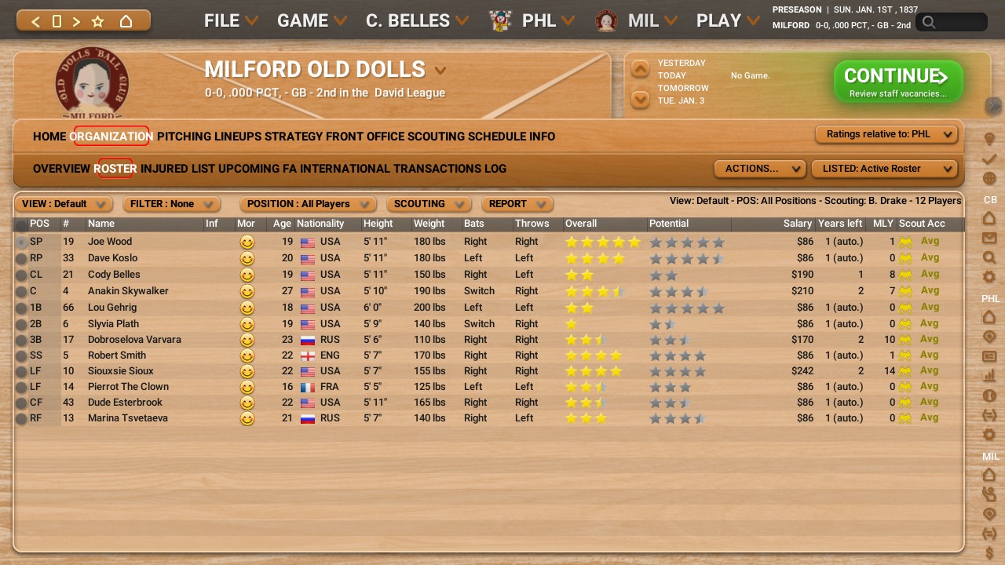Open player Lou Gehrig's name link
This screenshot has width=1005, height=565.
point(112,308)
